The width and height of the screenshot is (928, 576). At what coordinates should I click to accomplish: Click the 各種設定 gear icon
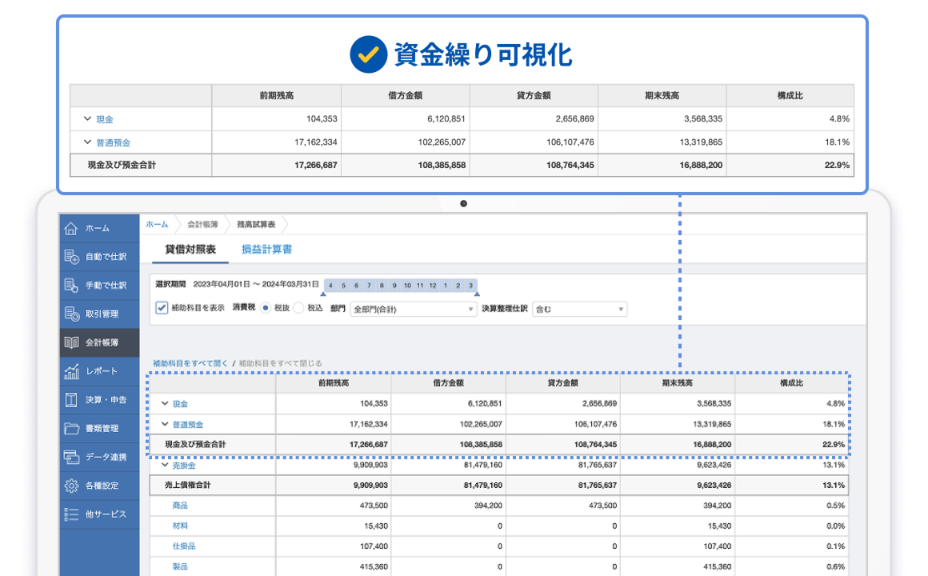click(x=72, y=486)
